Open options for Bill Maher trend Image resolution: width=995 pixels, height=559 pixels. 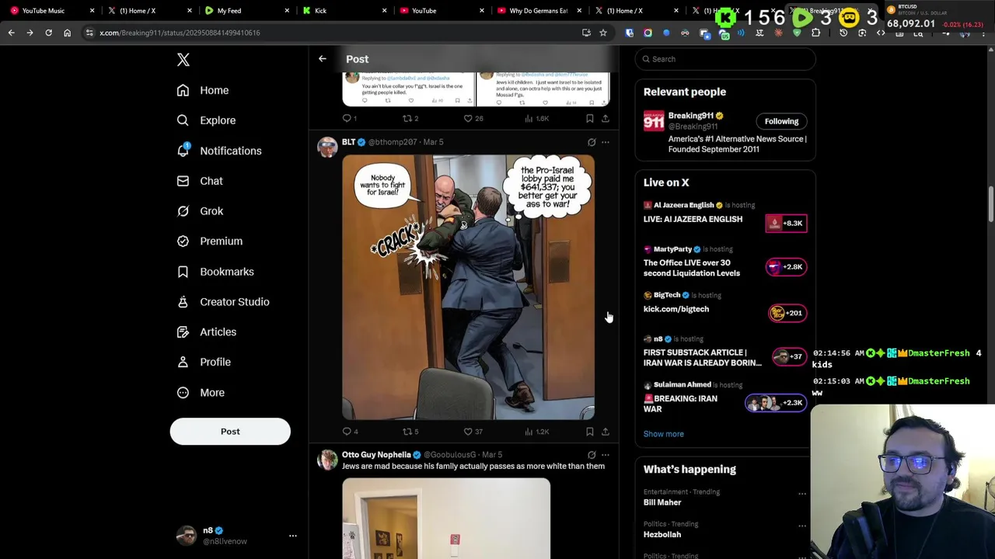[x=802, y=494]
